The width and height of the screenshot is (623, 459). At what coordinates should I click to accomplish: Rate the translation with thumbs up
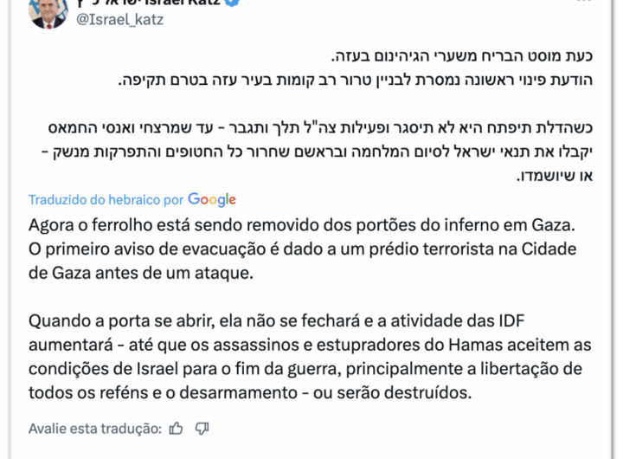(x=177, y=428)
